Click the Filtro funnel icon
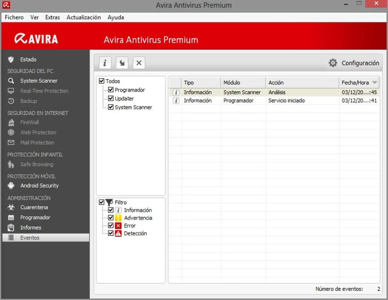 (109, 202)
